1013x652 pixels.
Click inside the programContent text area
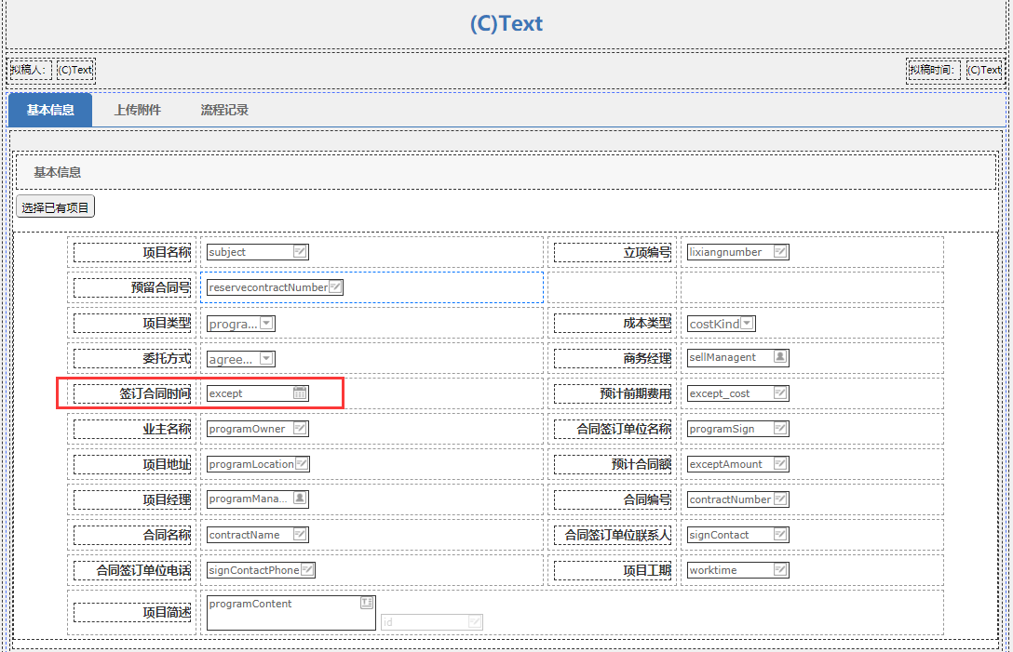coord(290,613)
